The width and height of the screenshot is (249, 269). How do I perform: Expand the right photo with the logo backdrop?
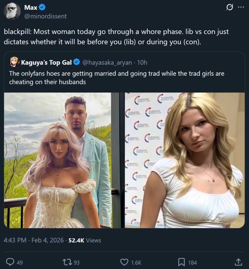[185, 160]
